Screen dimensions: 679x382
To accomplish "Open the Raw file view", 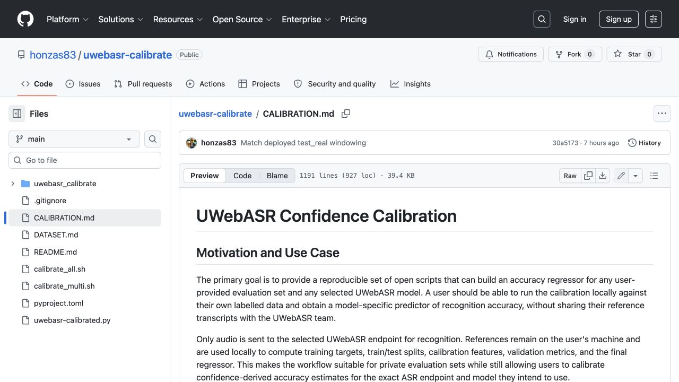I will click(570, 176).
